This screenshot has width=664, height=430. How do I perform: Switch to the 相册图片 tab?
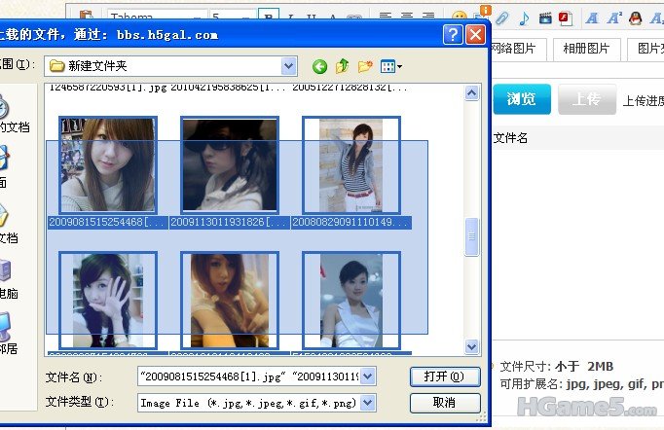pyautogui.click(x=587, y=49)
